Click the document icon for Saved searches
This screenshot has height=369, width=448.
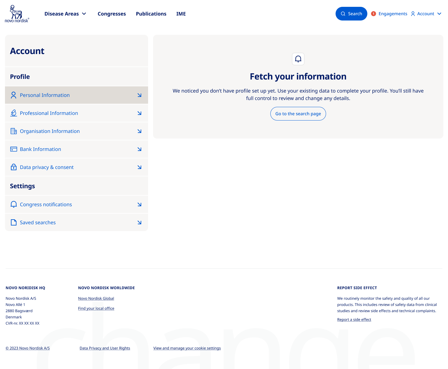coord(13,222)
